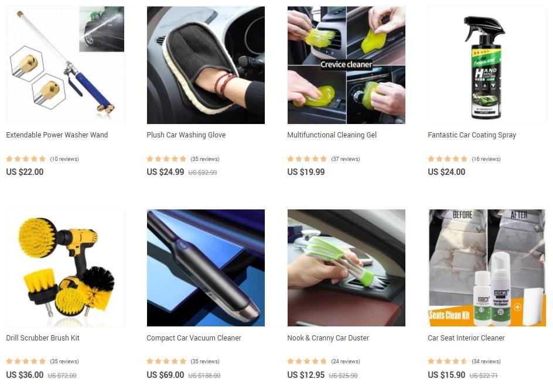Click the Plush Car Washing Glove title

pos(186,135)
